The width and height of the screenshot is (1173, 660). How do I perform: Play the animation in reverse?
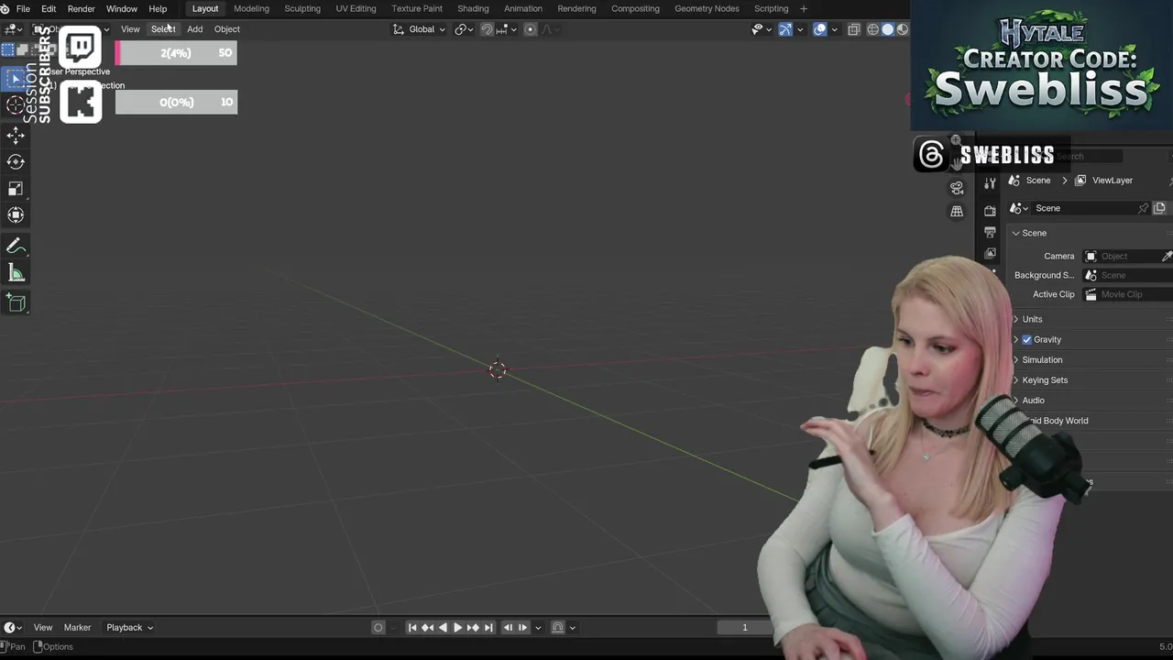pyautogui.click(x=443, y=628)
